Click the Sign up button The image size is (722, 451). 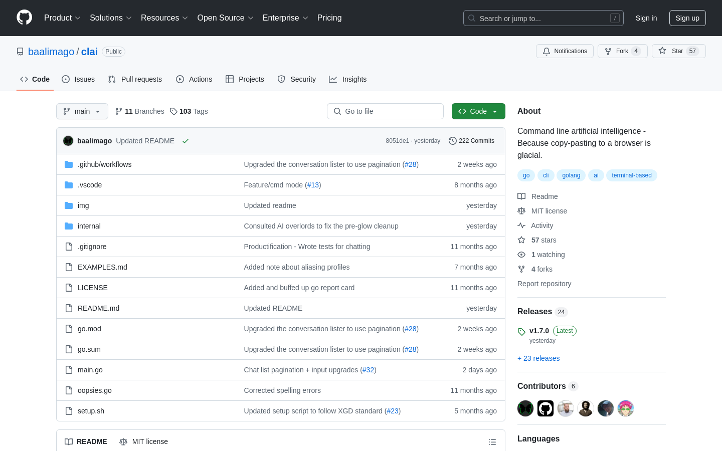(x=687, y=18)
